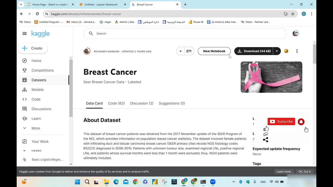Open the download options dropdown arrow
Image resolution: width=333 pixels, height=187 pixels.
pos(277,51)
